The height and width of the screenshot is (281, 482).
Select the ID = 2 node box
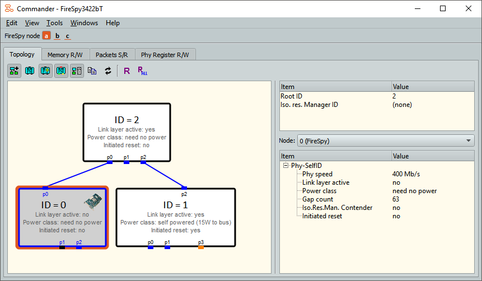pos(127,132)
